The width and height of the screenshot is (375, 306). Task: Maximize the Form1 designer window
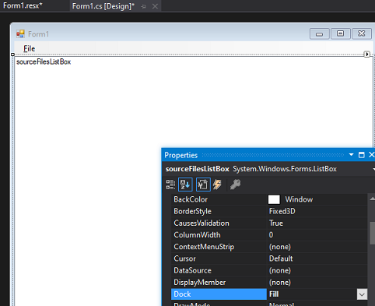pos(341,33)
